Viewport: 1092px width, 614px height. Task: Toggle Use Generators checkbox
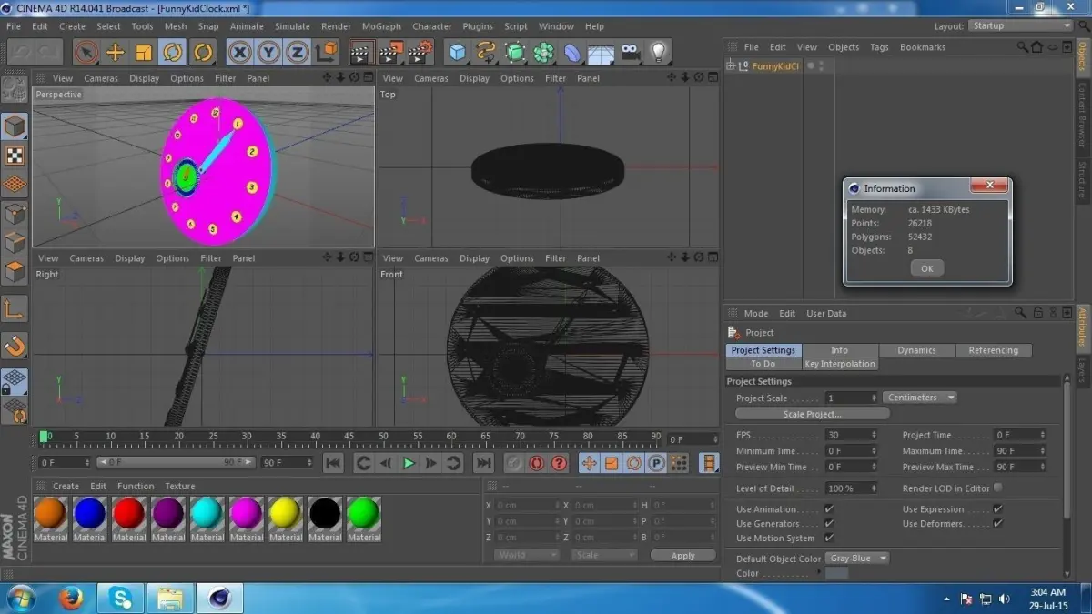tap(829, 524)
